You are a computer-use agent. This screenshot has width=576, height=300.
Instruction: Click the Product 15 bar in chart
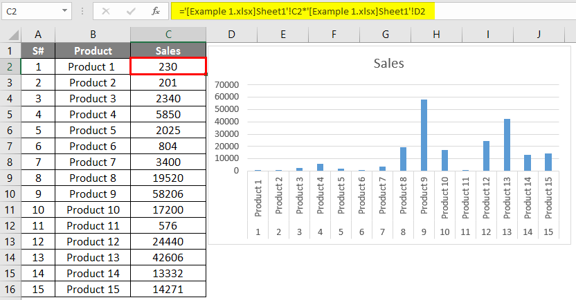548,162
